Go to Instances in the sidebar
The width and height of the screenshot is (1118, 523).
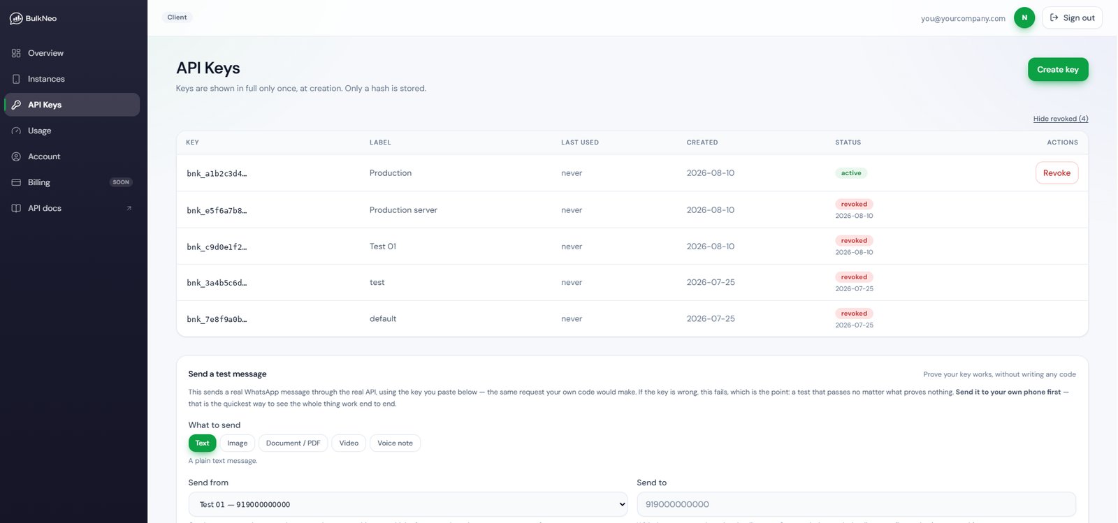point(72,79)
